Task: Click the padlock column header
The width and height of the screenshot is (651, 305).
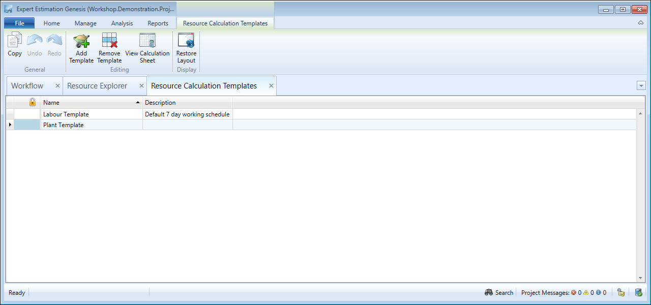Action: point(32,102)
